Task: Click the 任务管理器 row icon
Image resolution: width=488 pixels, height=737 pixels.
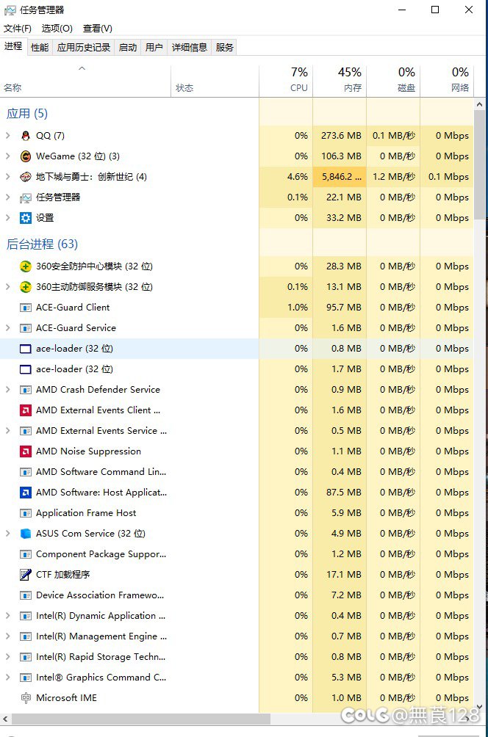Action: pos(26,197)
